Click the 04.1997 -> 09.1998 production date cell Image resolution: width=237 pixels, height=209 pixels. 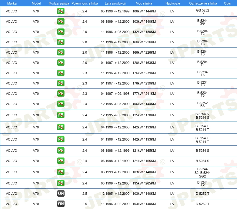tap(115, 94)
